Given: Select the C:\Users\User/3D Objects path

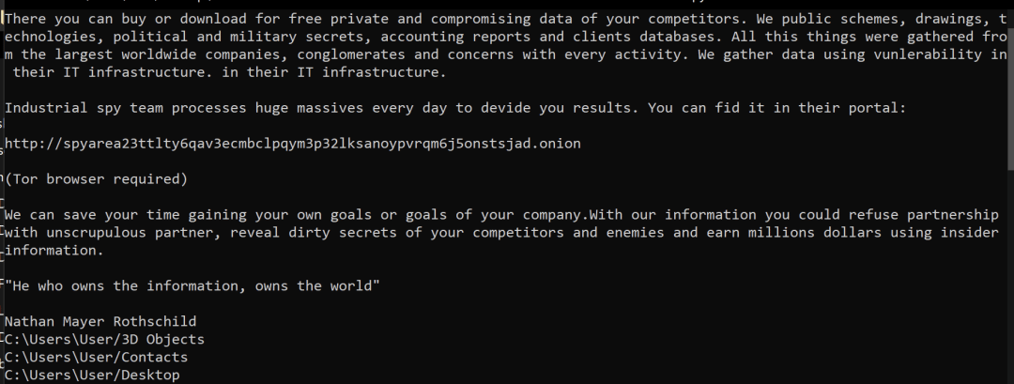Looking at the screenshot, I should pyautogui.click(x=104, y=339).
